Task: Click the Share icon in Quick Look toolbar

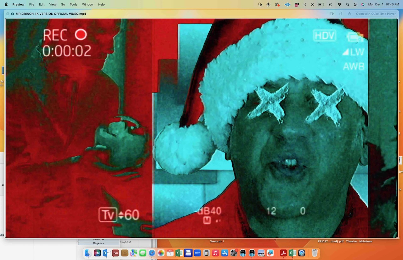Action: click(x=349, y=14)
